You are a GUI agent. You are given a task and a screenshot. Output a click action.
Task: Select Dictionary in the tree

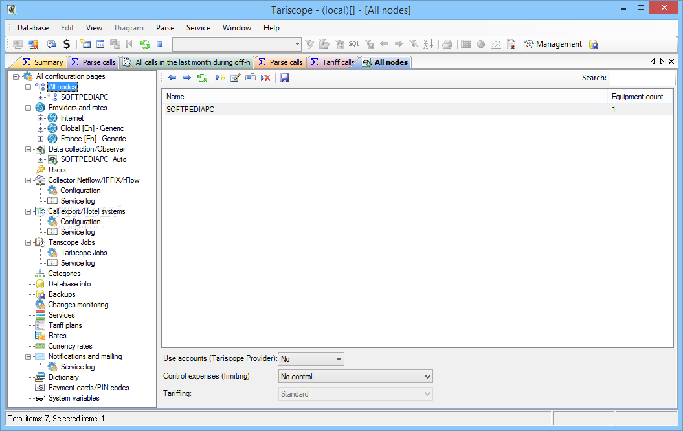[x=63, y=377]
